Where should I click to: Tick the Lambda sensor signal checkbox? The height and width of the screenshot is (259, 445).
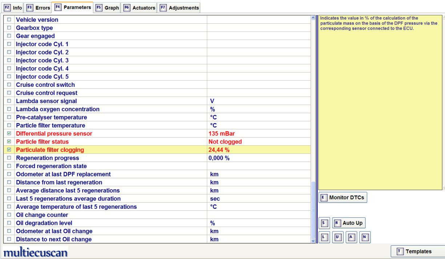coord(9,101)
